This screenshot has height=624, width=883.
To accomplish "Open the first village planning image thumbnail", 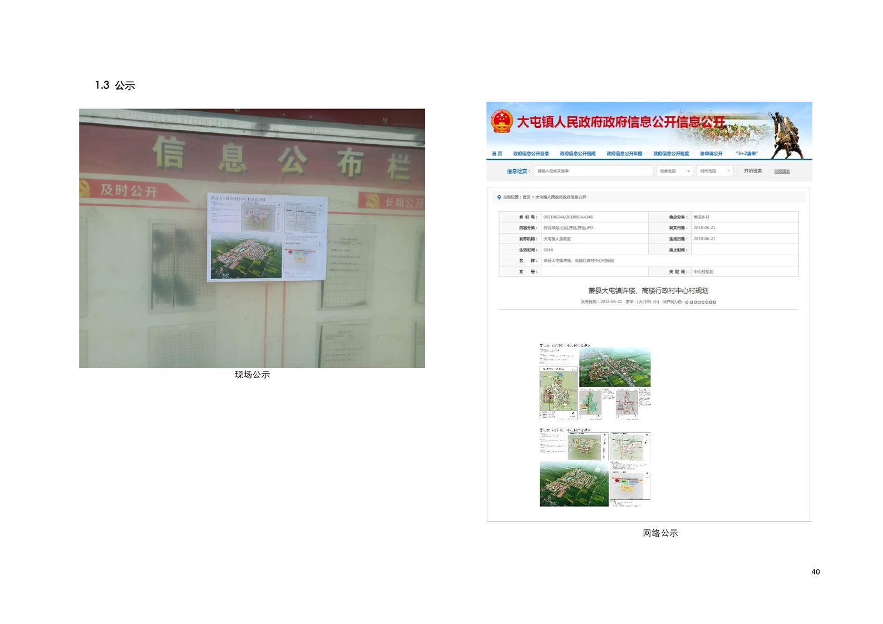I will tap(594, 382).
